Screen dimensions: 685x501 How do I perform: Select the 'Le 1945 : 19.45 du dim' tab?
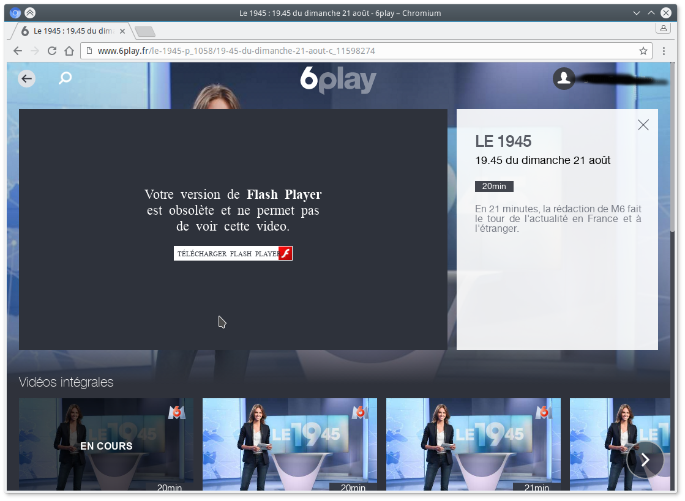pos(72,31)
